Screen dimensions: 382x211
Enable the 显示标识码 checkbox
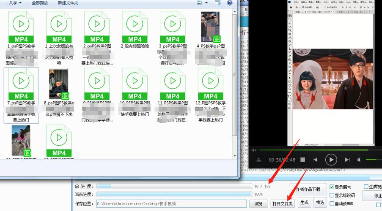(332, 195)
